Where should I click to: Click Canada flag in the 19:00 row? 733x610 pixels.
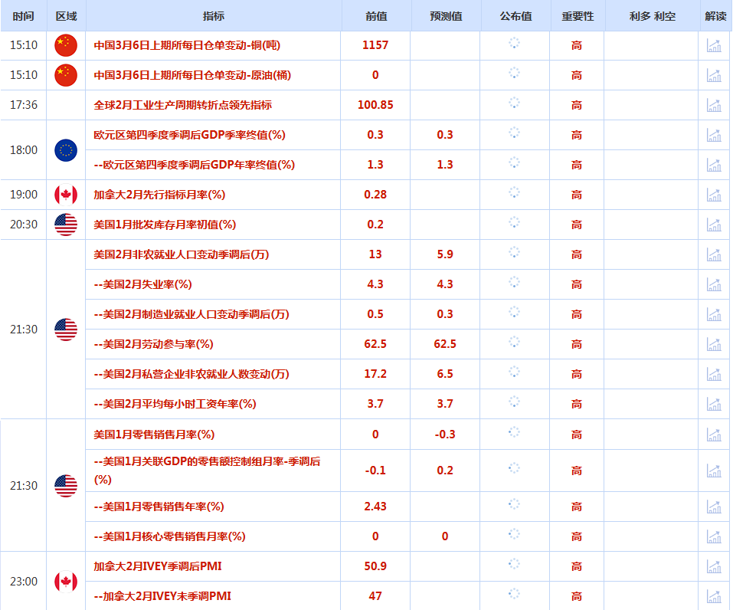pyautogui.click(x=66, y=195)
